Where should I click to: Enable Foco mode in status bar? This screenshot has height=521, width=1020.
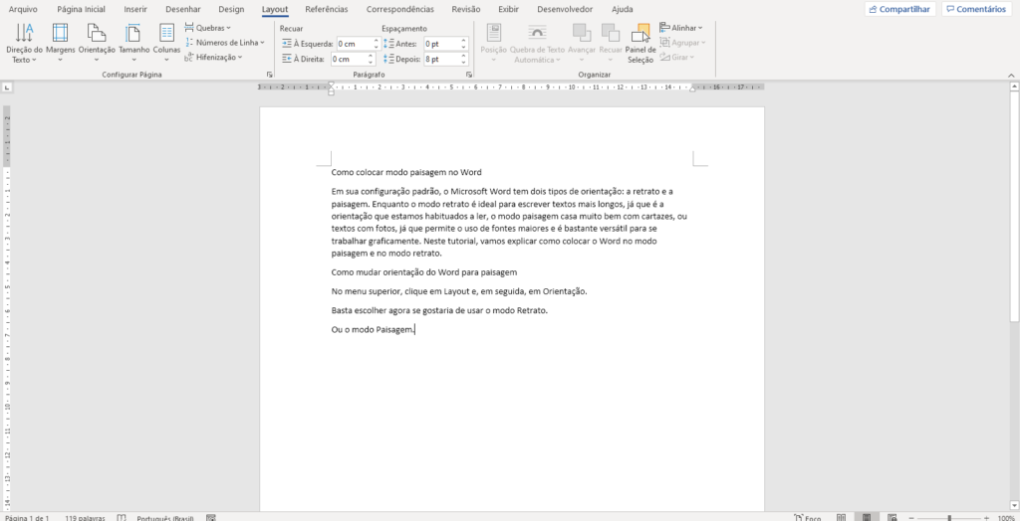[x=807, y=518]
